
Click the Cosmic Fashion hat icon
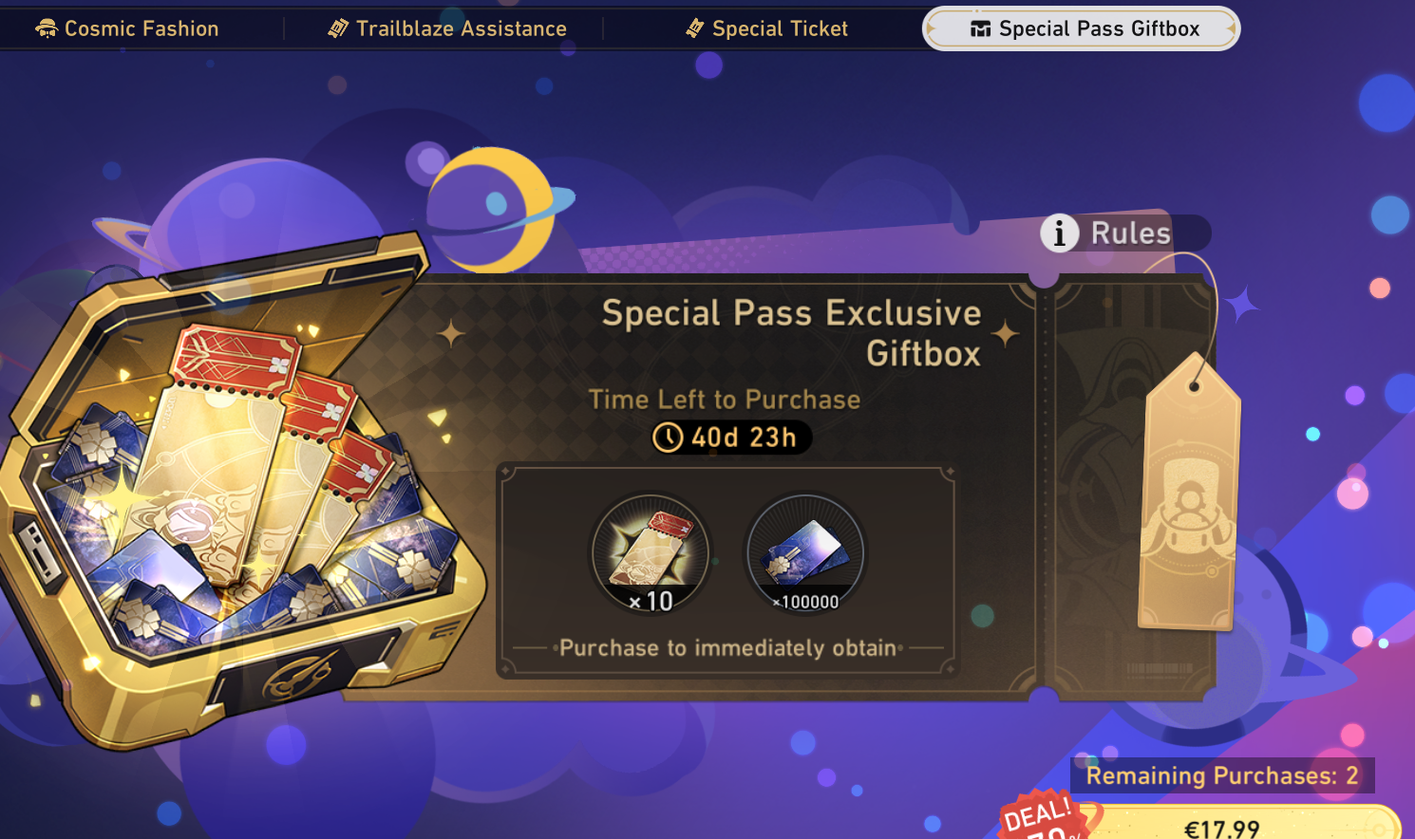[x=46, y=28]
